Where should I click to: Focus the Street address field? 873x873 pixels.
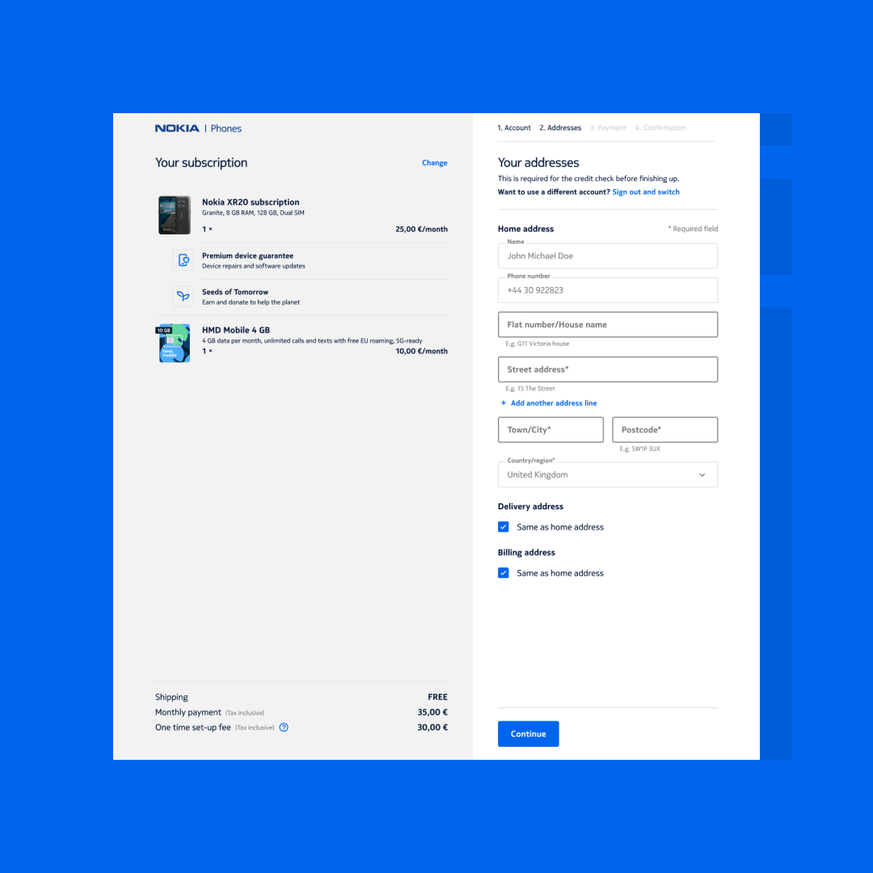(608, 369)
